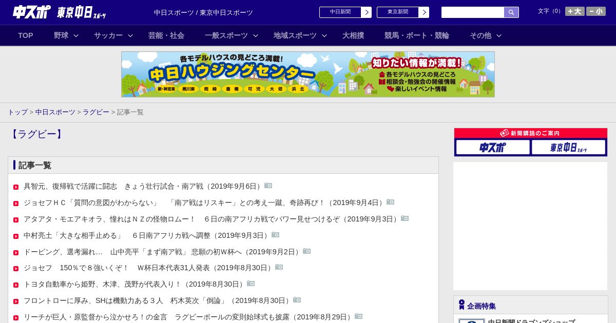Viewport: 616px width, 323px height.
Task: Expand the その他 dropdown chevron
Action: coord(499,35)
